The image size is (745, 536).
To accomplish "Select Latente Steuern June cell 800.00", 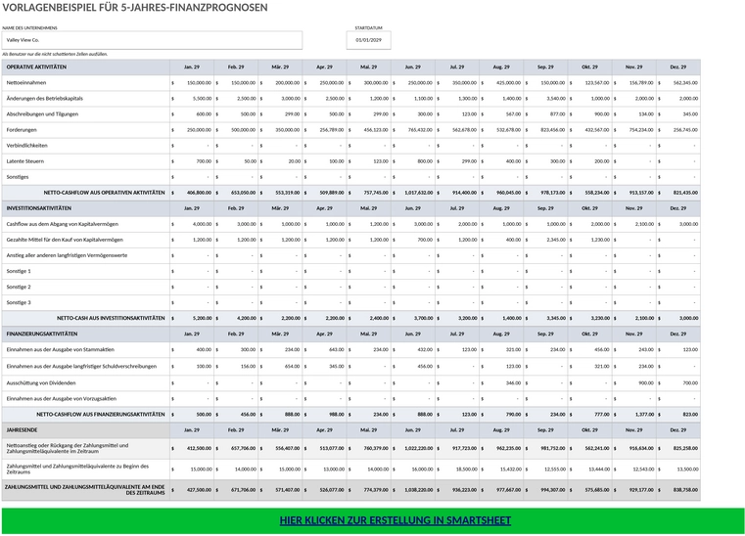I will 413,161.
